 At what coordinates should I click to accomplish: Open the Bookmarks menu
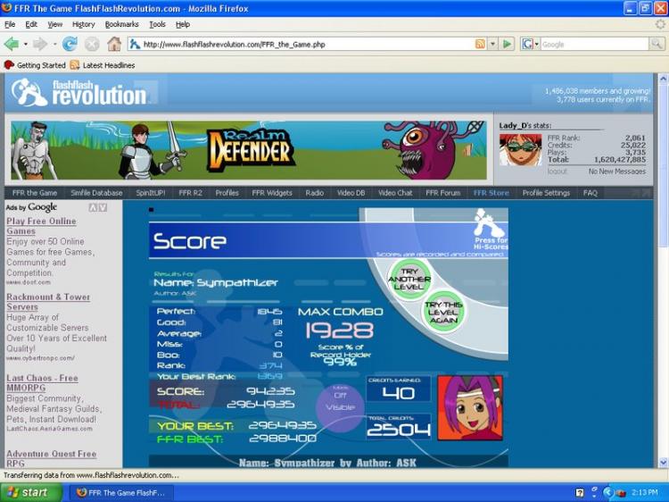pos(121,24)
